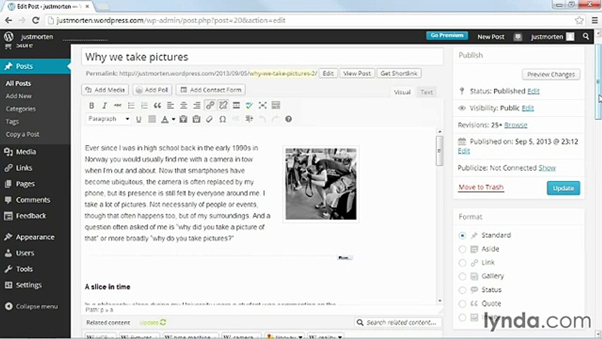Insert a numbered list
Screen dimensions: 602x339
tap(144, 105)
